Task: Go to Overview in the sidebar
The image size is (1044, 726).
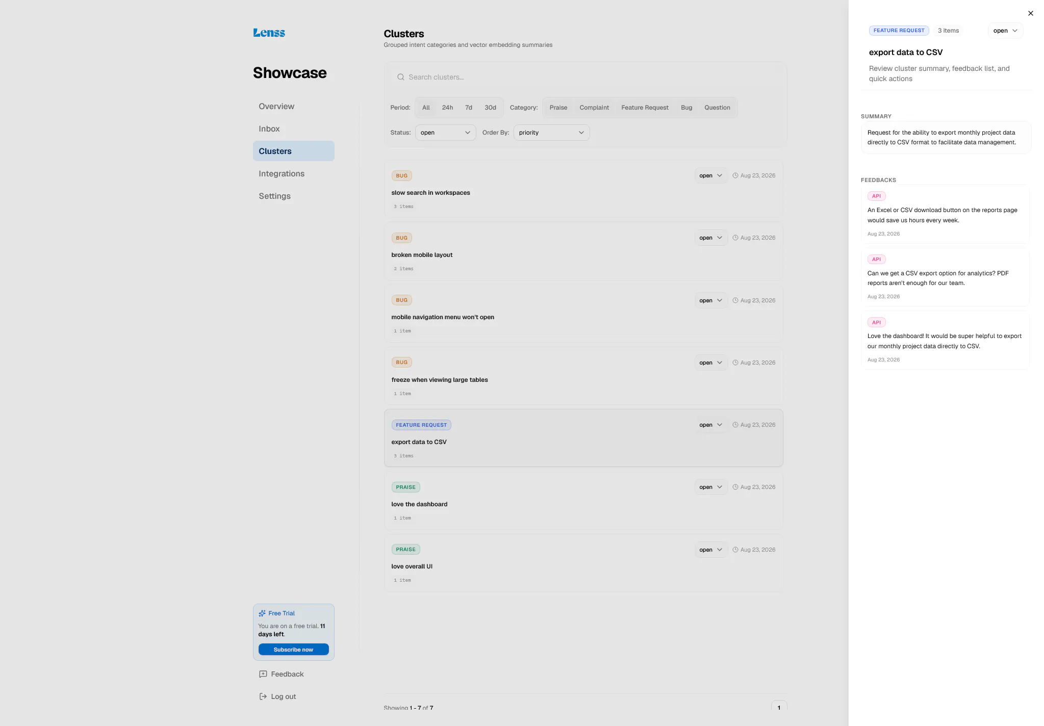Action: coord(294,106)
